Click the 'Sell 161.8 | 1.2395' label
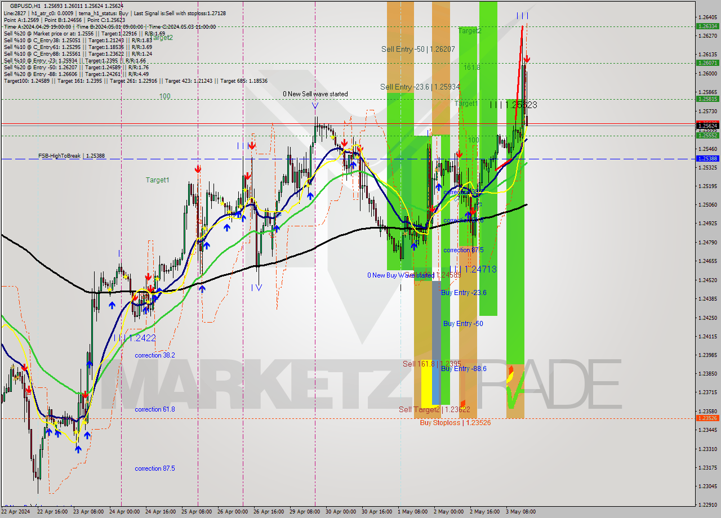721x518 pixels. (x=432, y=364)
